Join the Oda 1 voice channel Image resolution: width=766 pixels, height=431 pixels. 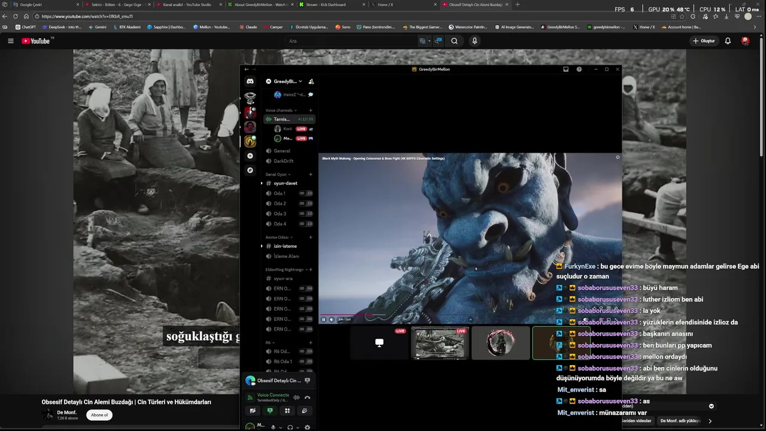pyautogui.click(x=290, y=193)
